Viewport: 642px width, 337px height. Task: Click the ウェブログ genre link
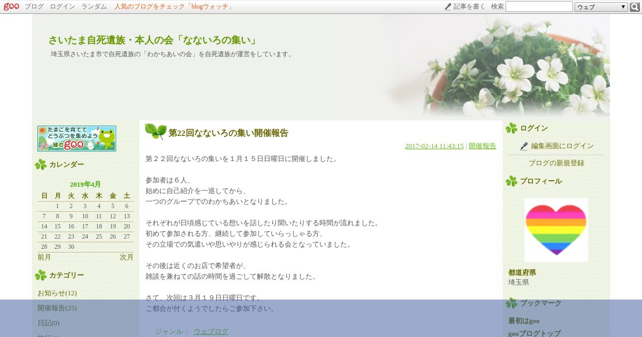(x=211, y=332)
